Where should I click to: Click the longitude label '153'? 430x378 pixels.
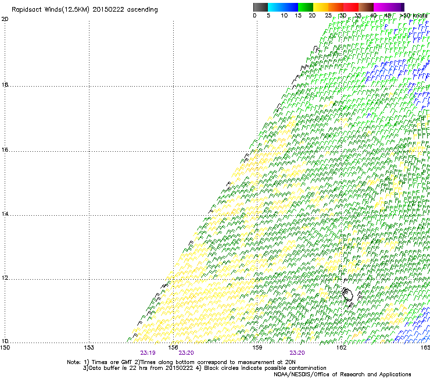[89, 348]
